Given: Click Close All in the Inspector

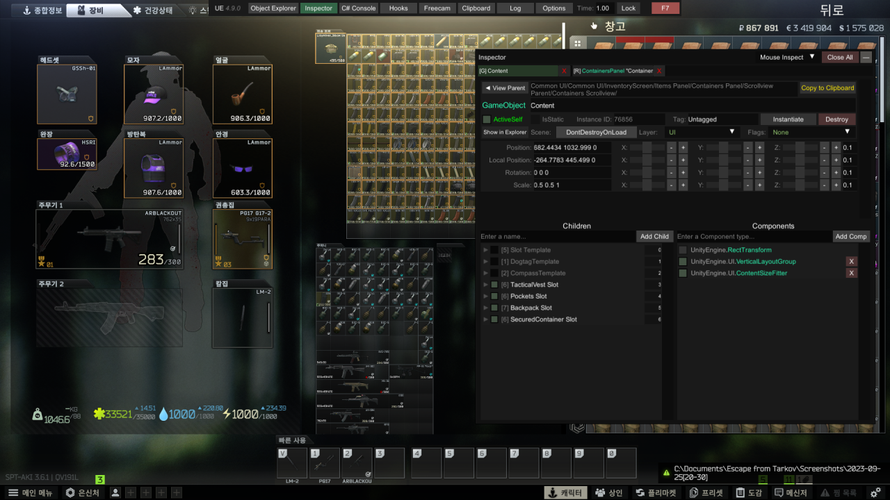Looking at the screenshot, I should tap(840, 57).
